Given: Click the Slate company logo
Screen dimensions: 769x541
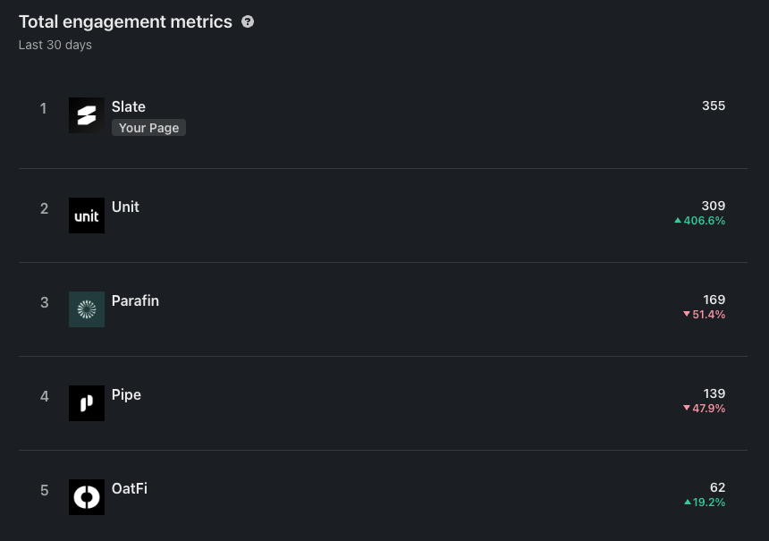Looking at the screenshot, I should point(87,115).
